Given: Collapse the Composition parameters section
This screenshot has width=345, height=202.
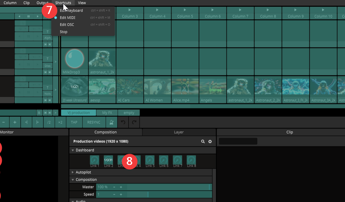Looking at the screenshot, I should point(73,180).
